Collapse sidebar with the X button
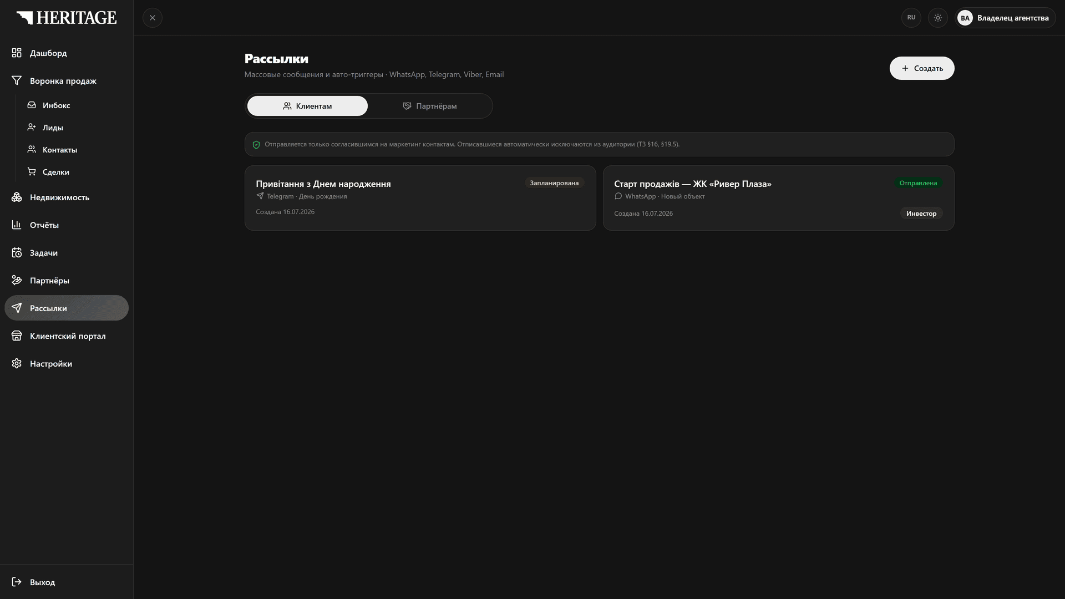Viewport: 1065px width, 599px height. [153, 18]
